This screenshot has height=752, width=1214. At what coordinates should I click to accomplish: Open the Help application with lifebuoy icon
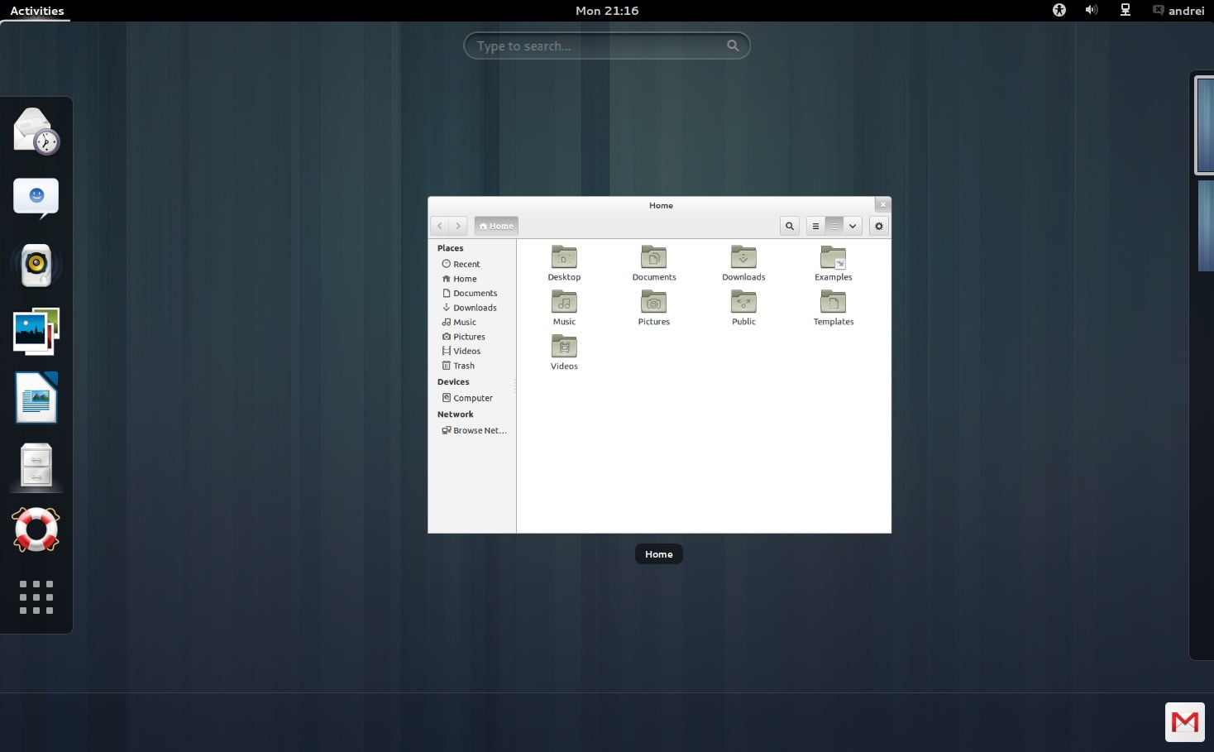[x=36, y=529]
